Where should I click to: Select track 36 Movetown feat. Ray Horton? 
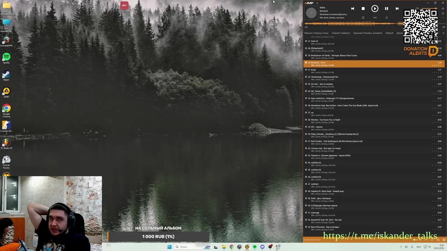374,107
